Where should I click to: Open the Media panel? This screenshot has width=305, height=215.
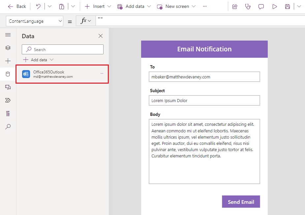point(8,87)
